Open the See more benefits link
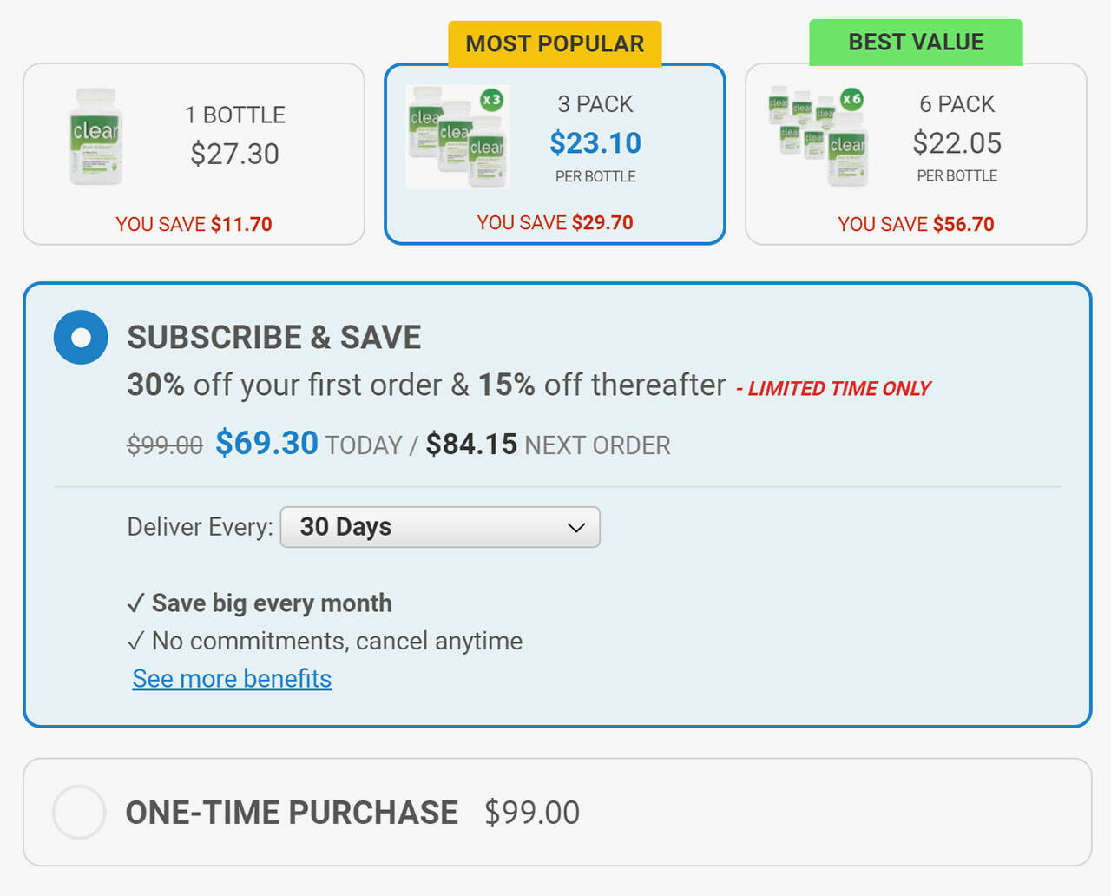Screen dimensions: 1111x896 (x=232, y=678)
